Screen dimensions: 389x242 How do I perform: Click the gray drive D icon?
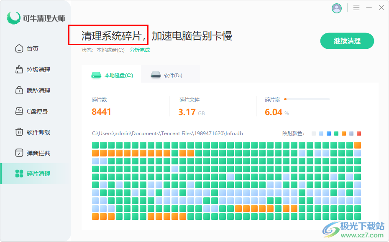click(156, 75)
